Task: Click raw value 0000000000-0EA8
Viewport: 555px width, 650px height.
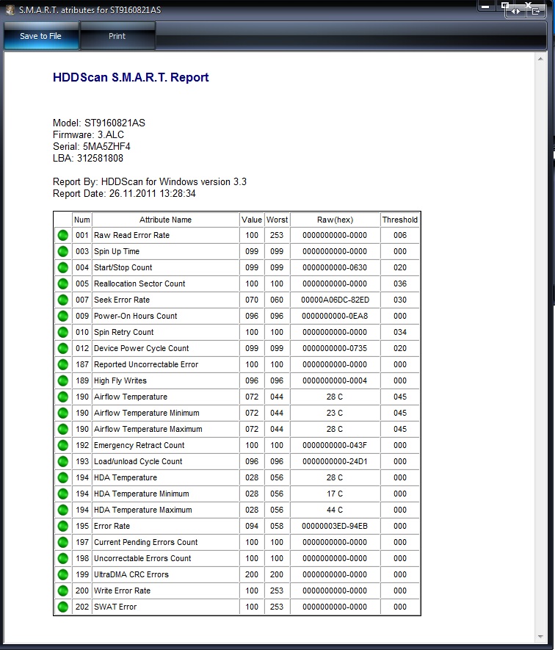Action: coord(335,316)
